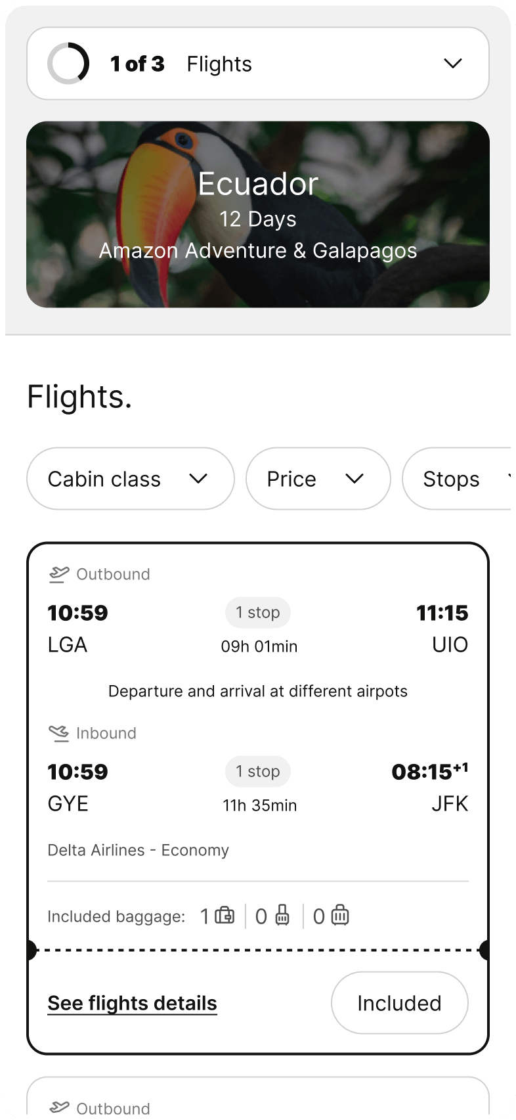Screen dimensions: 516x1120
Task: Click the Ecuador toucan trip banner
Action: [x=258, y=214]
